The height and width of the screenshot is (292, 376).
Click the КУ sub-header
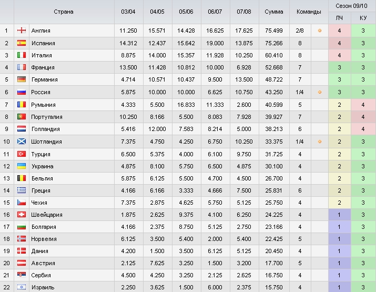363,18
